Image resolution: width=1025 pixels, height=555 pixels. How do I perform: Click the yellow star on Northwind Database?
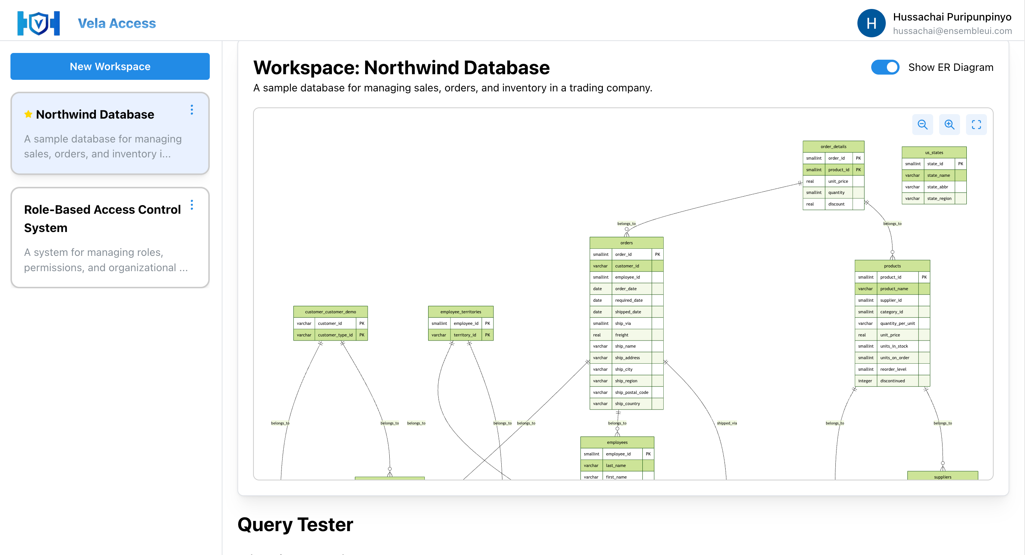(28, 115)
